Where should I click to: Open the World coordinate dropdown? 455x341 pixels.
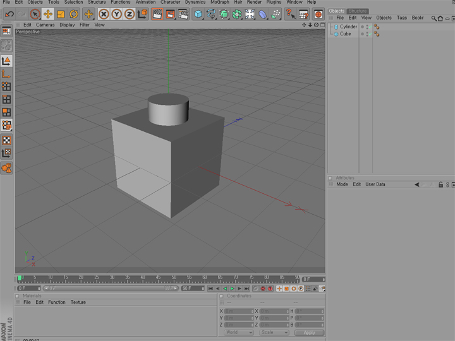click(x=238, y=332)
